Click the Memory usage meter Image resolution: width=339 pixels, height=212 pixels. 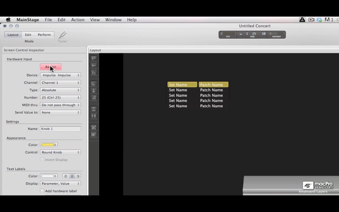pos(277,35)
